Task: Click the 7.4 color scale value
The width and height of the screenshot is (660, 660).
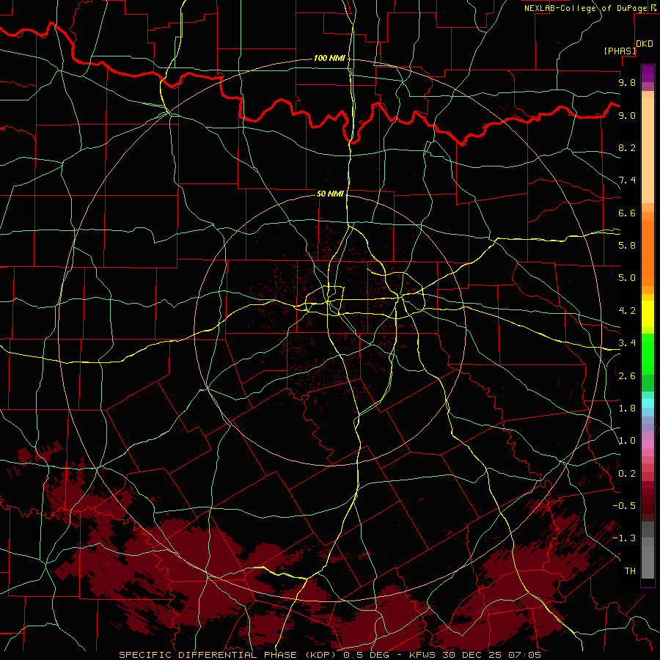Action: pyautogui.click(x=627, y=180)
